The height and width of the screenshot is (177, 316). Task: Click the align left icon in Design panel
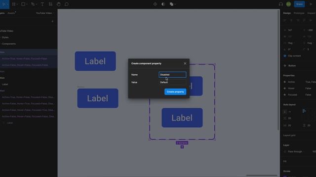pyautogui.click(x=285, y=21)
